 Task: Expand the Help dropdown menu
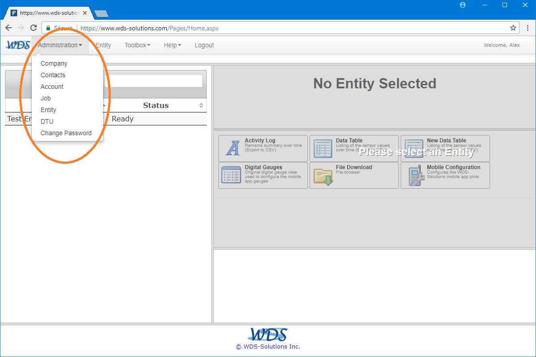(172, 45)
